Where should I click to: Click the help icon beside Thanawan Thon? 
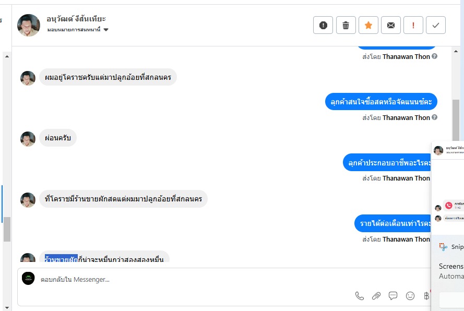(x=435, y=56)
